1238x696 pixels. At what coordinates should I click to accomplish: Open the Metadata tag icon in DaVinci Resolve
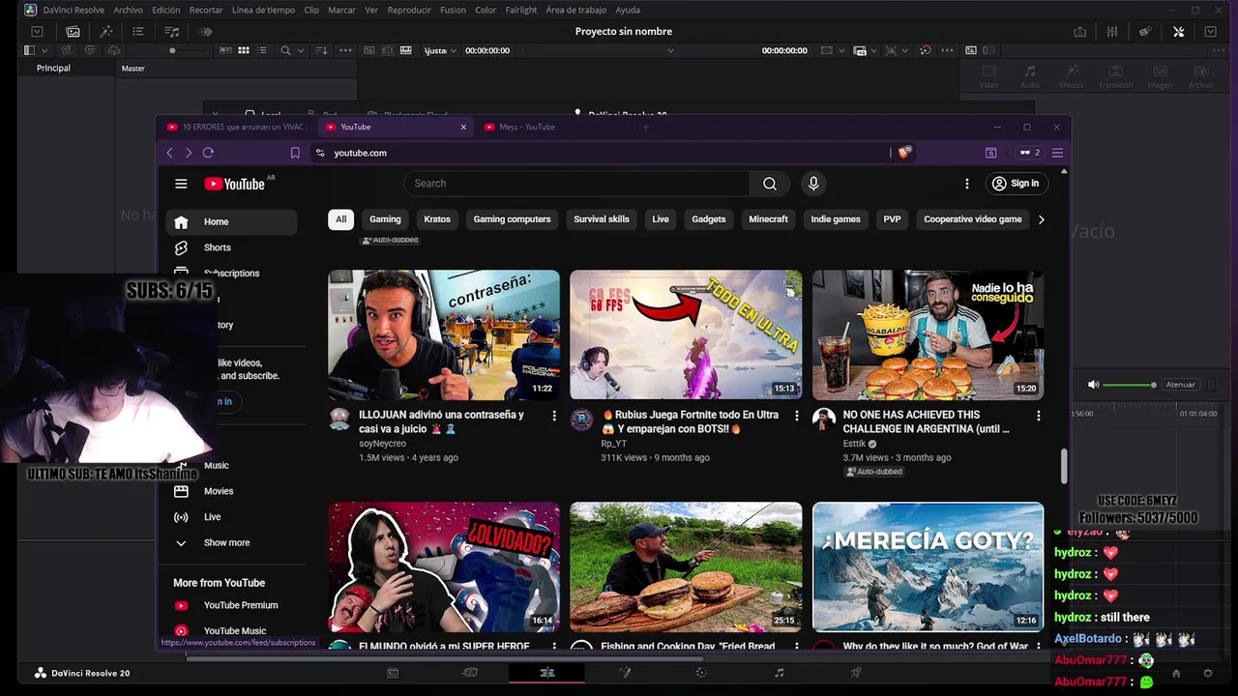click(x=1145, y=31)
